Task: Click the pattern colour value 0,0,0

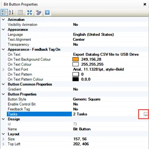Action: point(86,79)
